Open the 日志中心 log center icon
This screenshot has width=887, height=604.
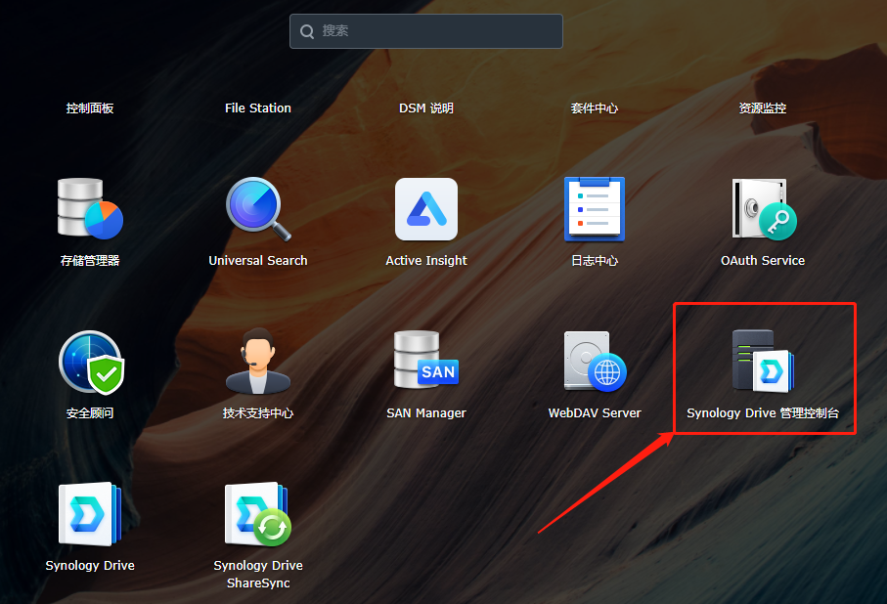click(595, 209)
